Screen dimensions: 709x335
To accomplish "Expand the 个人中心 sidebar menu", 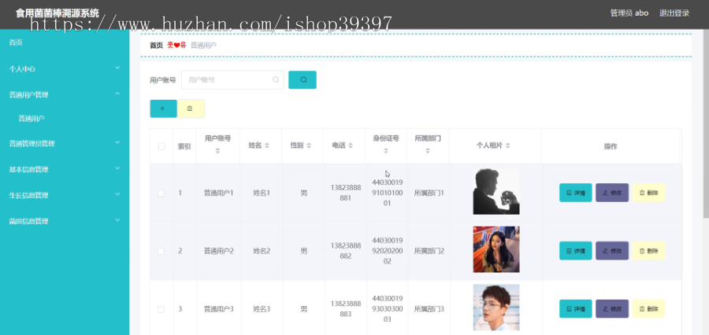I will pyautogui.click(x=65, y=68).
